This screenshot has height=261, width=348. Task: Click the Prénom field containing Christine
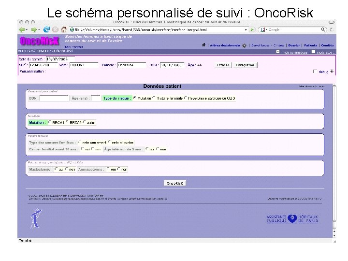(131, 65)
